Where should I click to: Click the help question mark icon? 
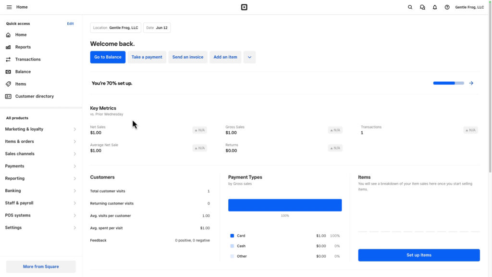pyautogui.click(x=447, y=7)
